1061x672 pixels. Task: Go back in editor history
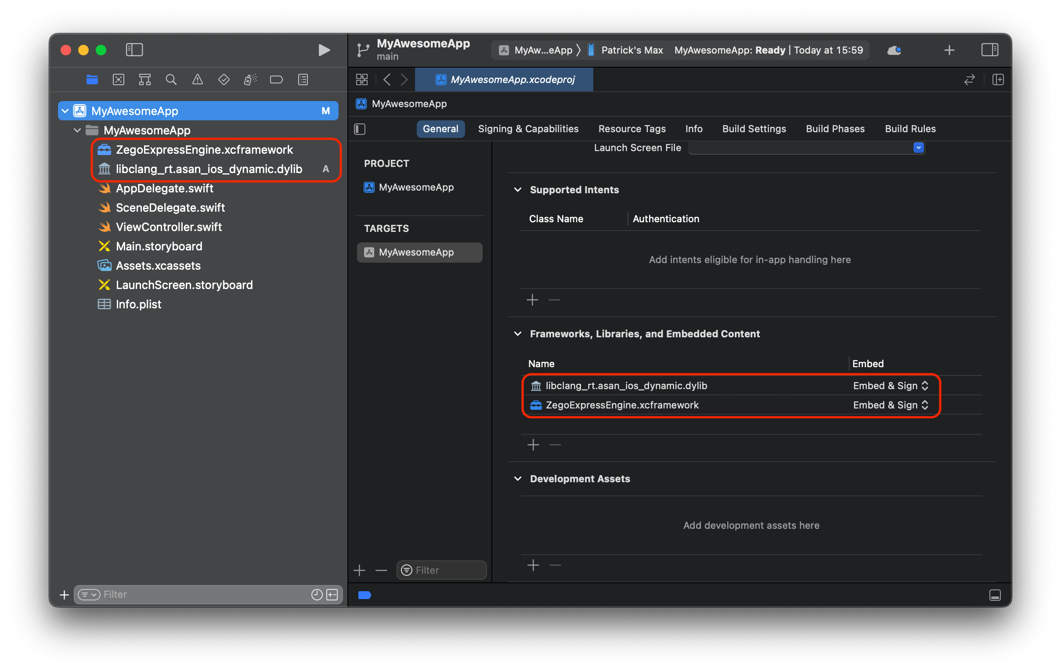pyautogui.click(x=387, y=79)
